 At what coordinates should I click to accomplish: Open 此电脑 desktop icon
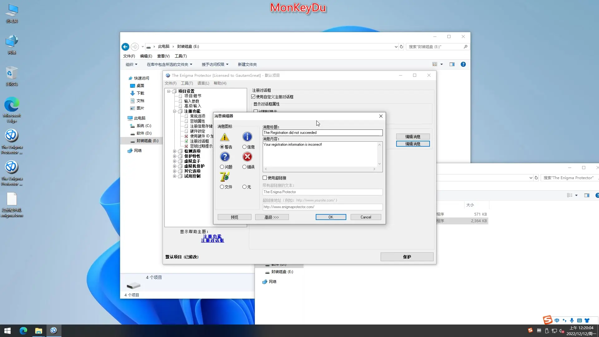click(x=12, y=13)
